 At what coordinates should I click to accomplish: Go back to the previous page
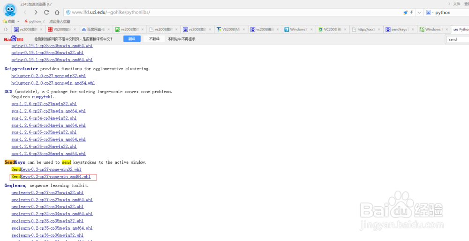pyautogui.click(x=25, y=12)
